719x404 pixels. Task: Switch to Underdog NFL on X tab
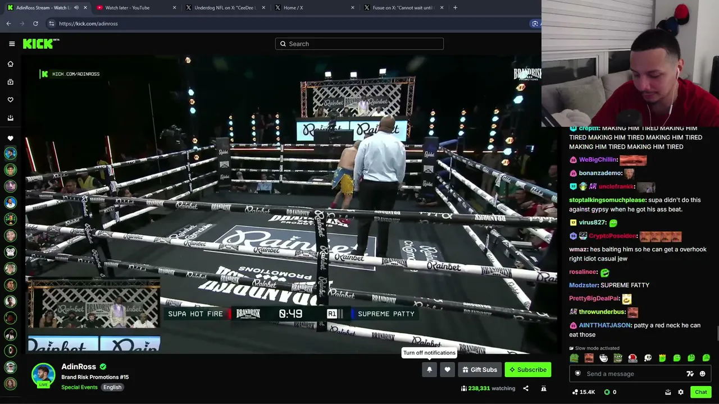pos(224,8)
